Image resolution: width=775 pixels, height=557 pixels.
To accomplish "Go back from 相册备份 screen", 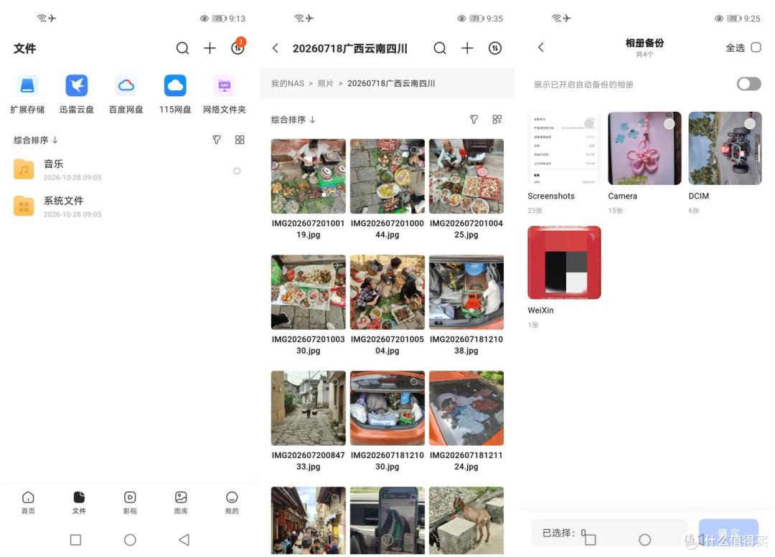I will coord(541,47).
